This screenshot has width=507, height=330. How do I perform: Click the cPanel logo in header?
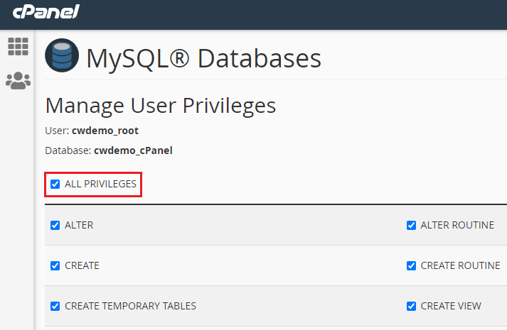[46, 12]
